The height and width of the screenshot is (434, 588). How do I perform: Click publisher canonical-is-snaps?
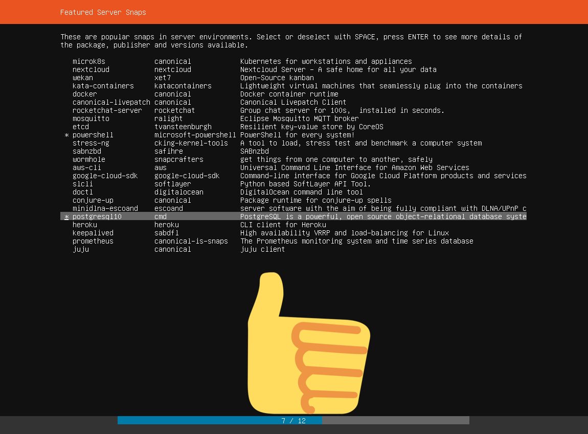click(x=191, y=241)
